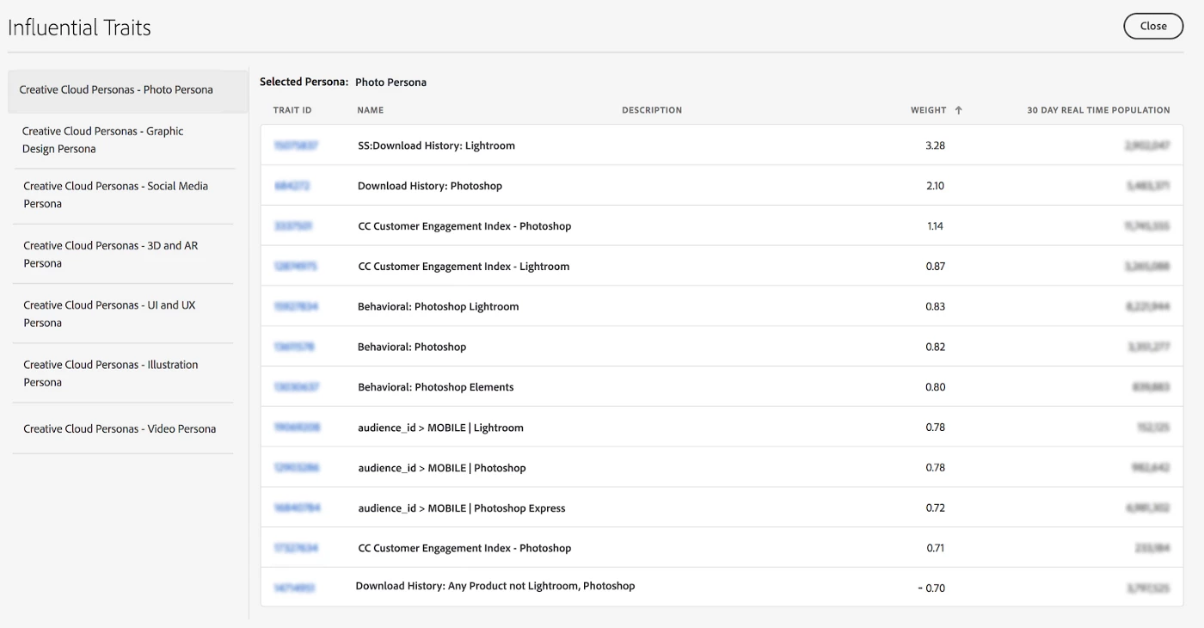Open trait ID link in the 0.82 weight row
1204x628 pixels.
point(294,347)
